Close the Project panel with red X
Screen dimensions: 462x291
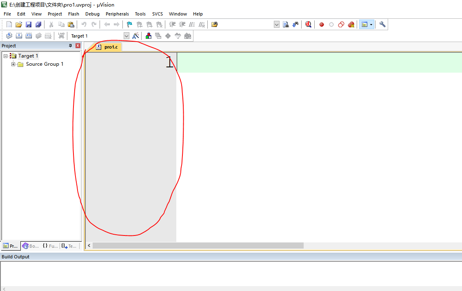(x=78, y=46)
